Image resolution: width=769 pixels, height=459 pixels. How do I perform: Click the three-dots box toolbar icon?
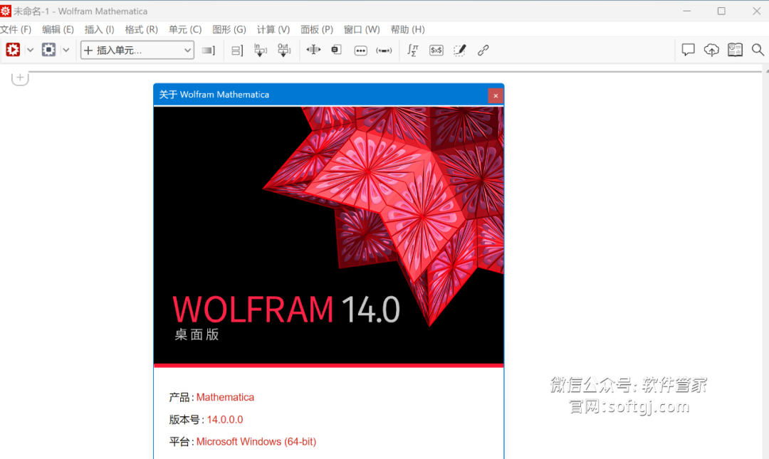tap(360, 51)
